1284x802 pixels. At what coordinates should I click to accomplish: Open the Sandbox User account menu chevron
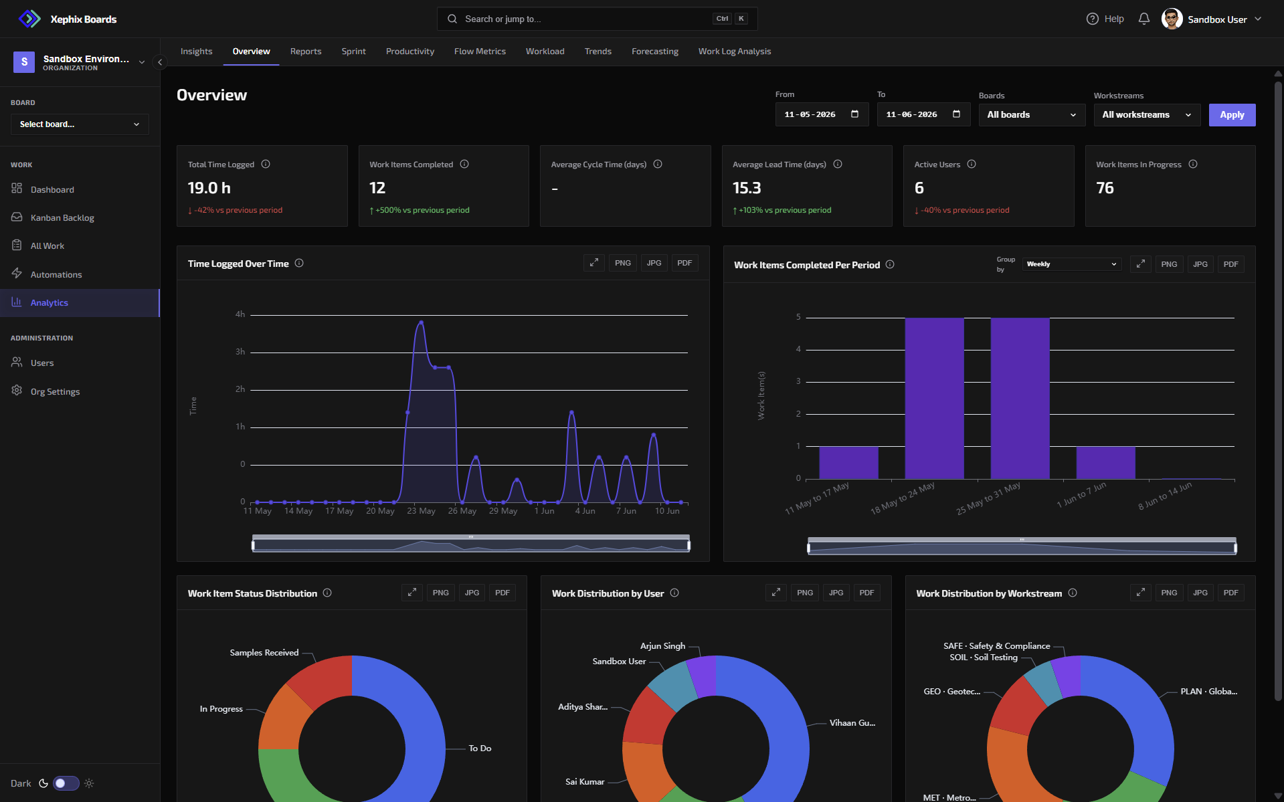1258,19
